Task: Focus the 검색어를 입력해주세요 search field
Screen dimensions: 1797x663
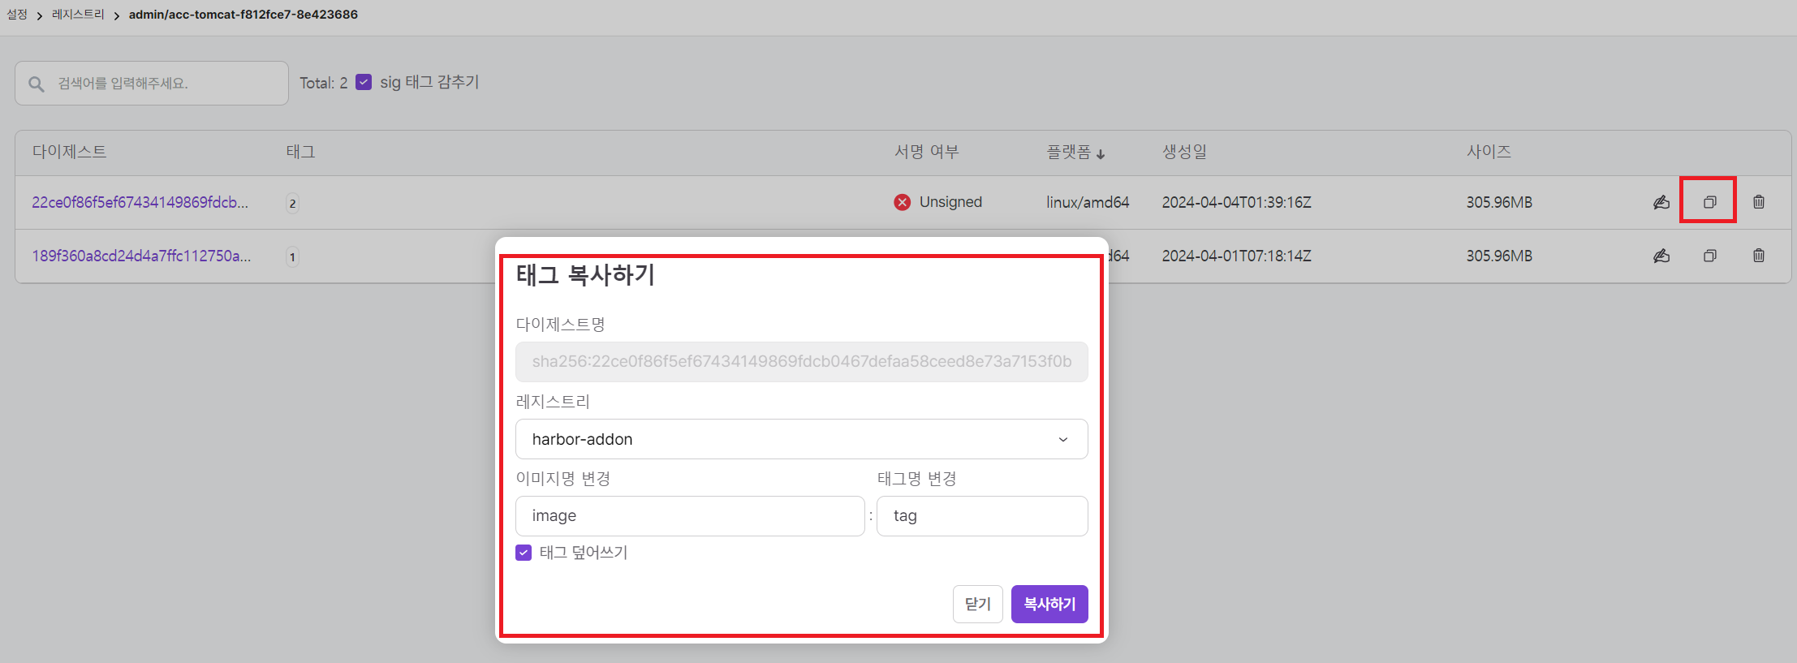Action: pyautogui.click(x=152, y=84)
